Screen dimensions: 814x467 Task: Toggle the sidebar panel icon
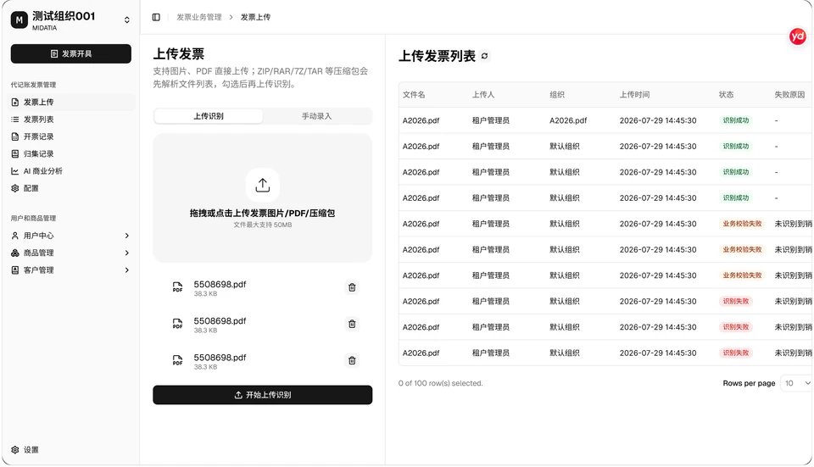156,17
